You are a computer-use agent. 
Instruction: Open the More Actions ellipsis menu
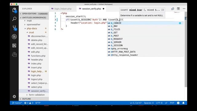pyautogui.click(x=184, y=9)
